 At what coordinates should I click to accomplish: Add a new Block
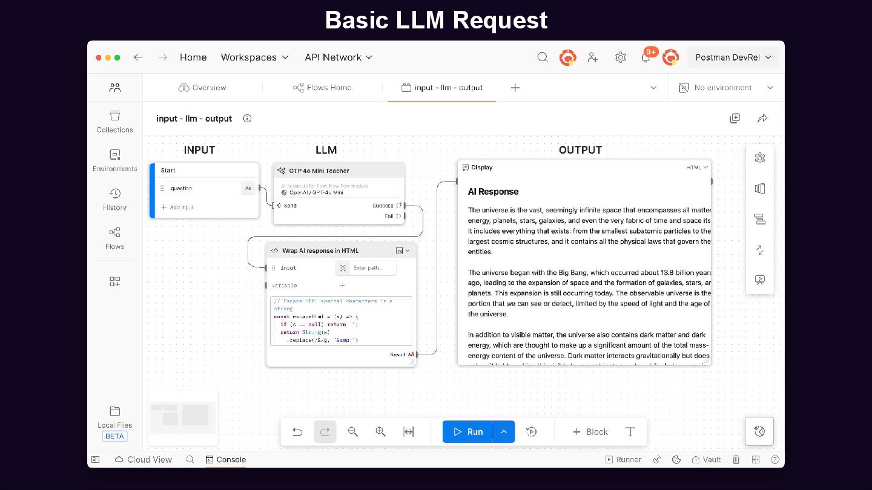point(590,432)
